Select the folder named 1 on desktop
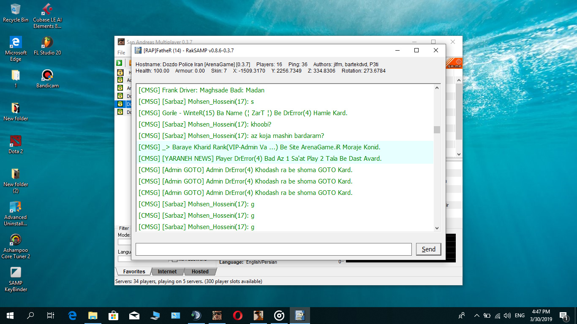 point(16,79)
